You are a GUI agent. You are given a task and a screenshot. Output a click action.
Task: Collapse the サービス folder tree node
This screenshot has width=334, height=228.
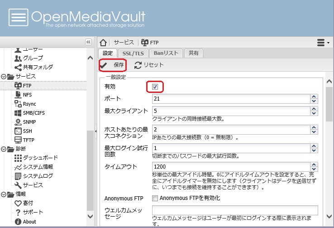(x=4, y=76)
